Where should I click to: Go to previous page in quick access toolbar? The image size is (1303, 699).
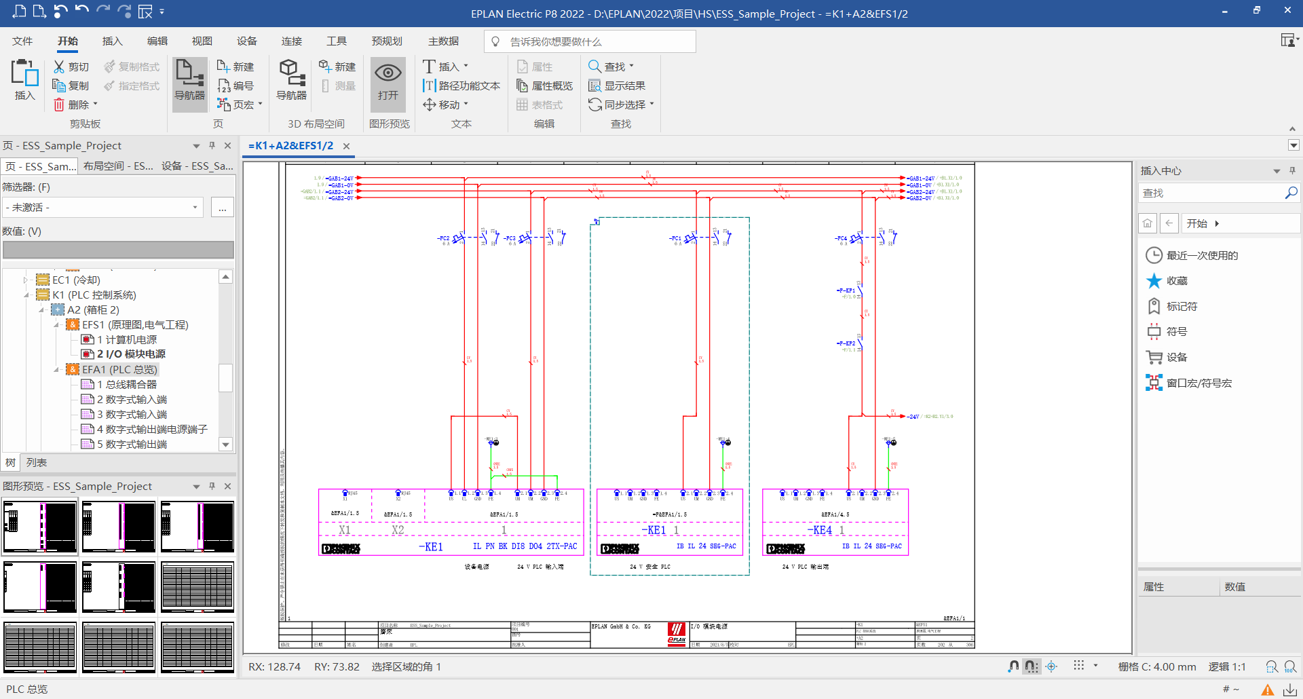(x=20, y=12)
